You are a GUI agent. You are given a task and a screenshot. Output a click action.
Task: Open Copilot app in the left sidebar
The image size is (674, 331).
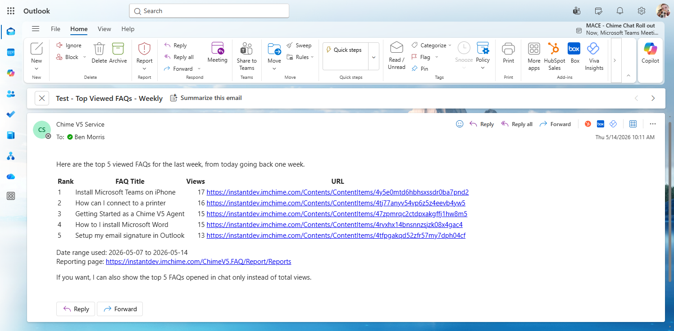pyautogui.click(x=11, y=73)
